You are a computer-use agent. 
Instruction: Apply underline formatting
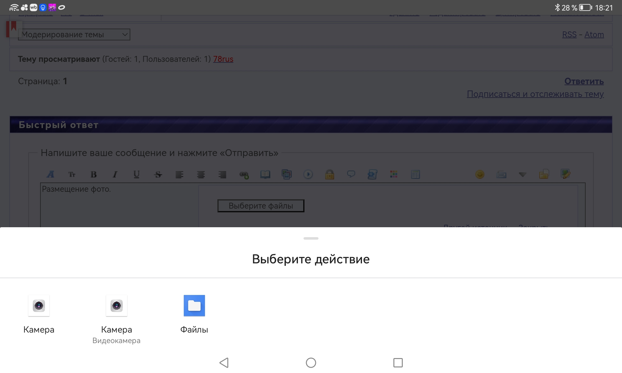(136, 174)
